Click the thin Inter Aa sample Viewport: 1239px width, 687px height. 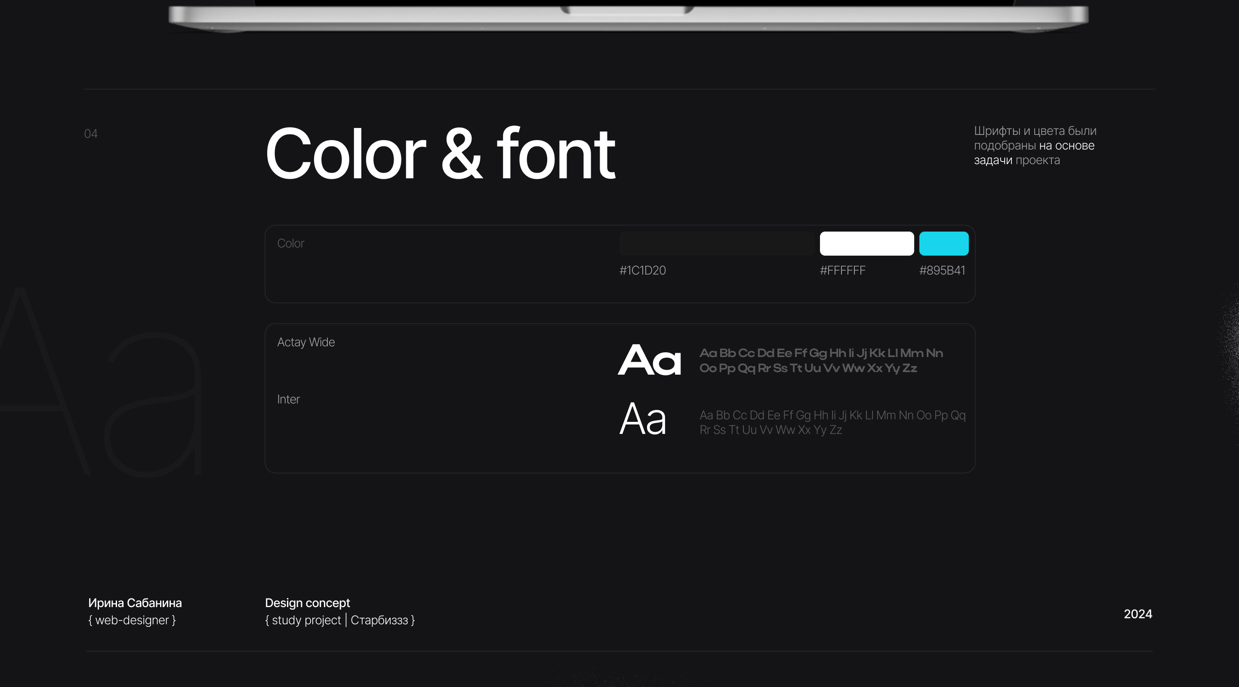643,419
